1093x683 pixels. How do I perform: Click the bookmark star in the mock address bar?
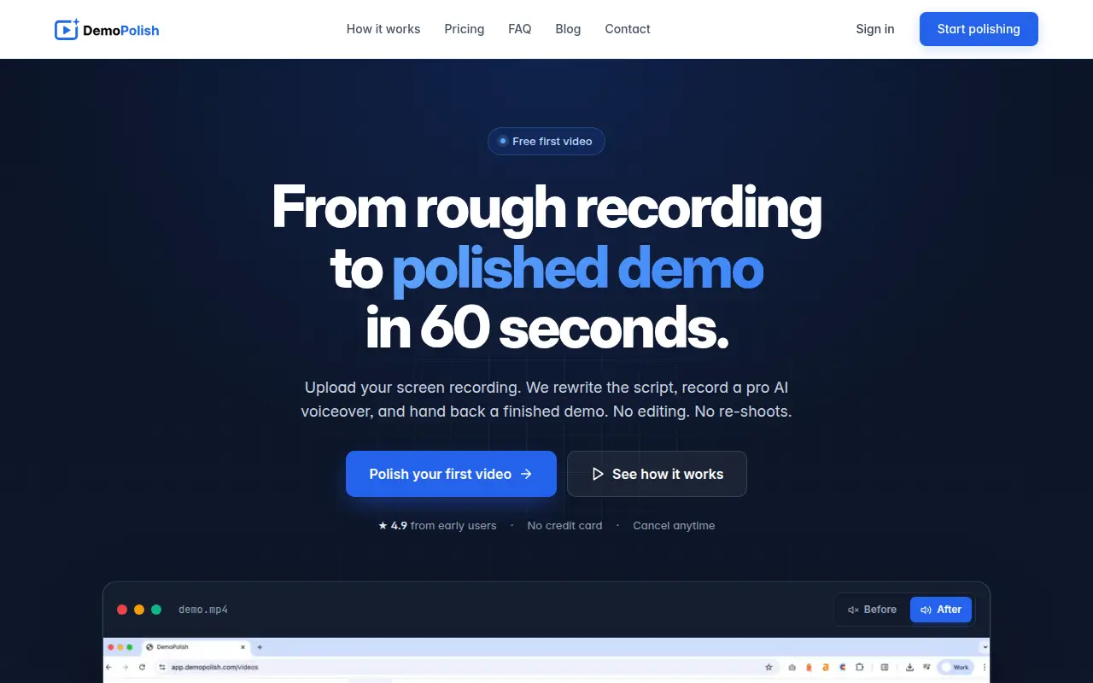[x=769, y=668]
